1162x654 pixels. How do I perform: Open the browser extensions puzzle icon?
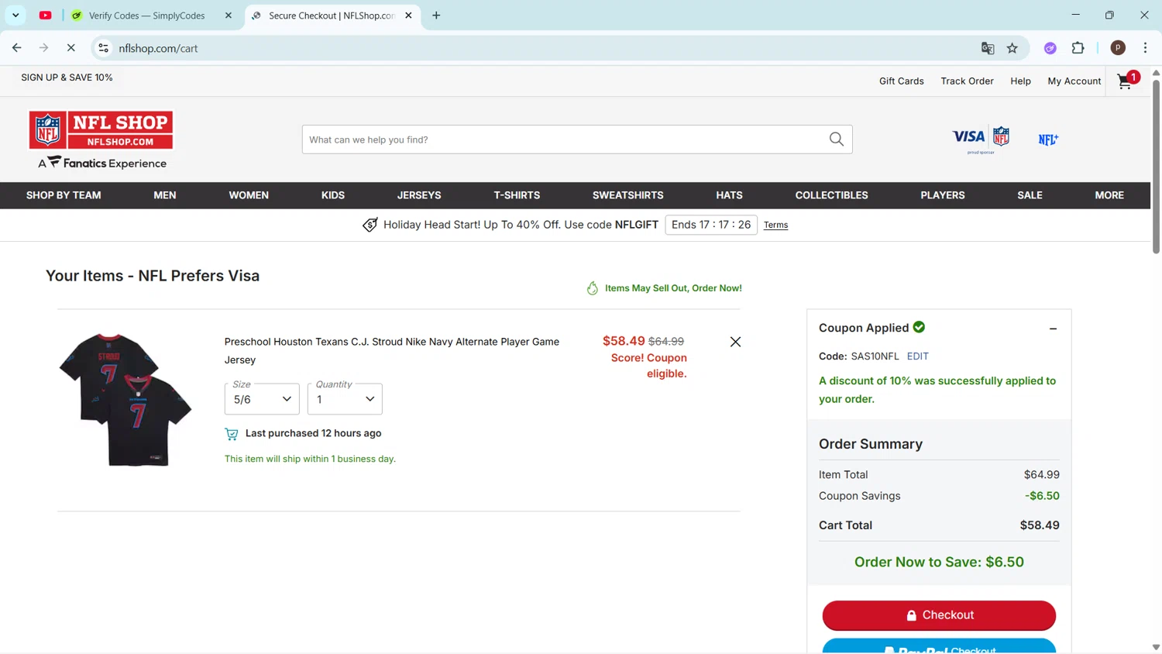tap(1078, 48)
